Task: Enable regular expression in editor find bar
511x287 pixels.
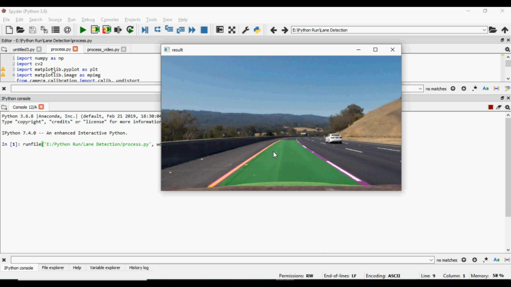Action: [x=475, y=89]
